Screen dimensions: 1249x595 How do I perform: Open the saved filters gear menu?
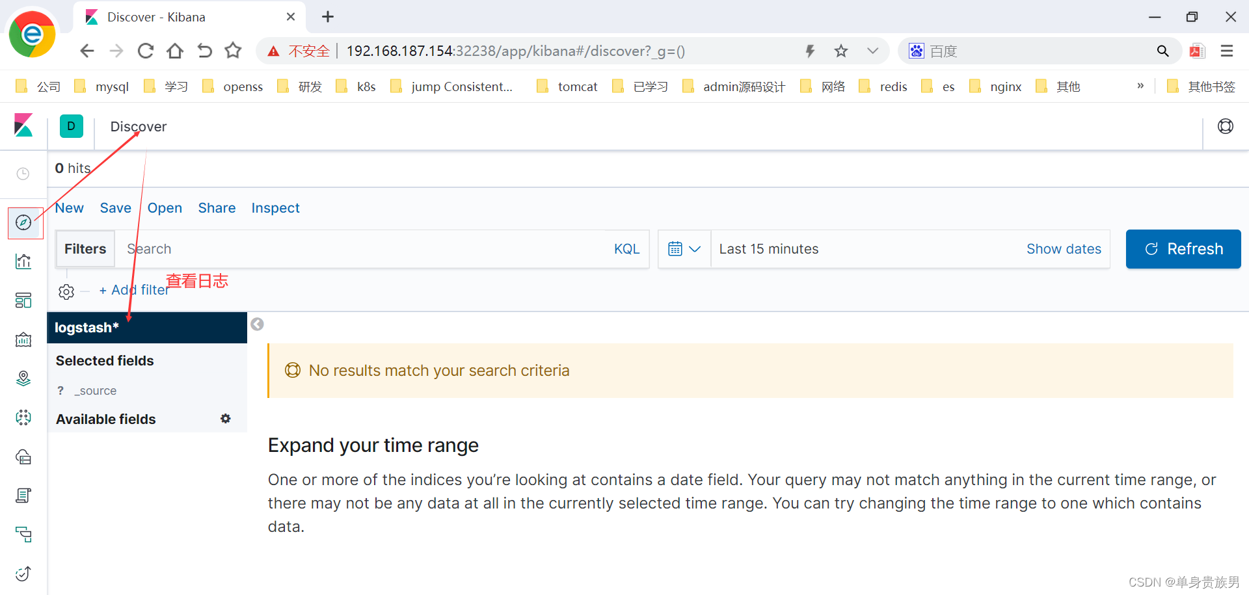click(66, 291)
